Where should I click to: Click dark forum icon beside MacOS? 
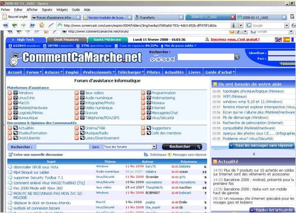(x=15, y=103)
